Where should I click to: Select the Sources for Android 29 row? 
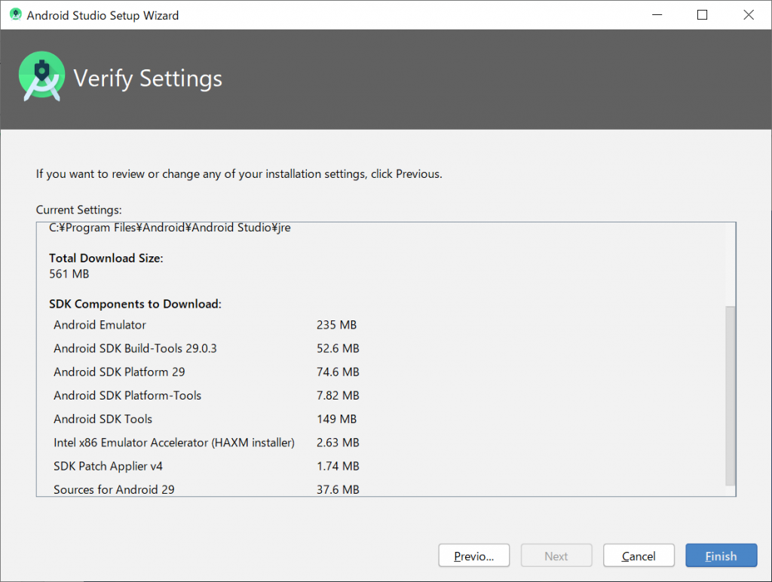click(x=114, y=489)
